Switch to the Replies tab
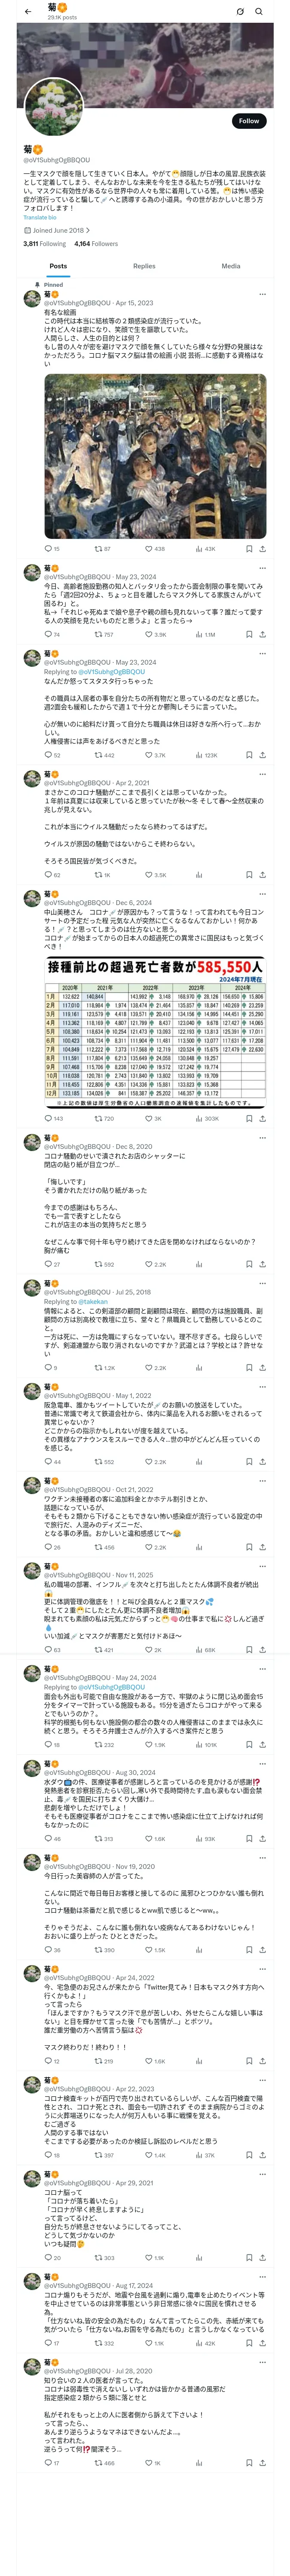The width and height of the screenshot is (290, 2576). click(x=144, y=266)
